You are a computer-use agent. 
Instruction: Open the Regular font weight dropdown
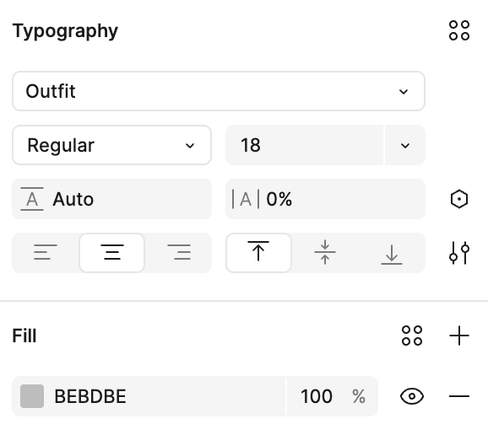(x=111, y=145)
